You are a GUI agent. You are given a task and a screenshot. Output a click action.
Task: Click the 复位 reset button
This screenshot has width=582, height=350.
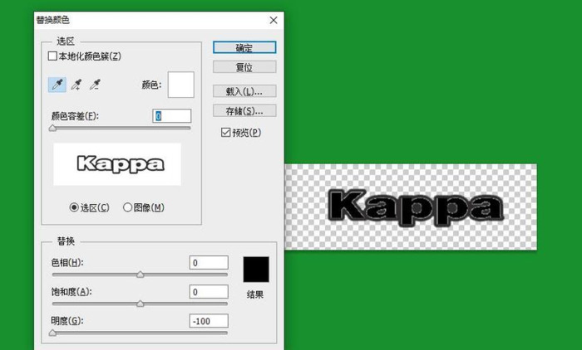244,67
